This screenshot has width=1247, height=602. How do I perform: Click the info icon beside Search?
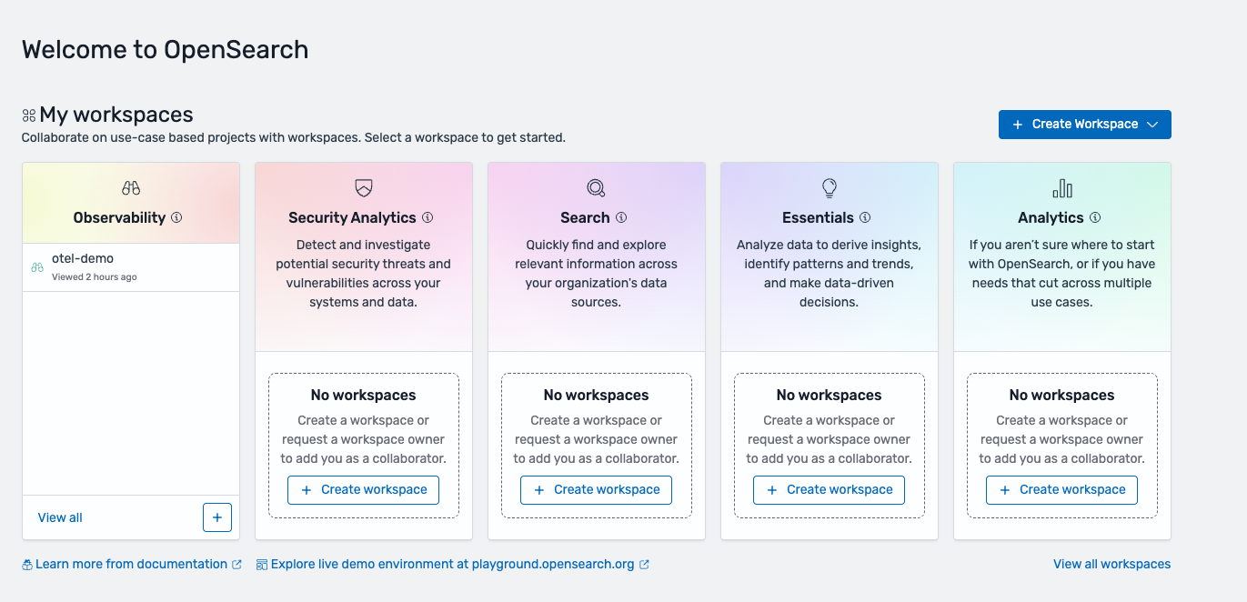[x=621, y=217]
